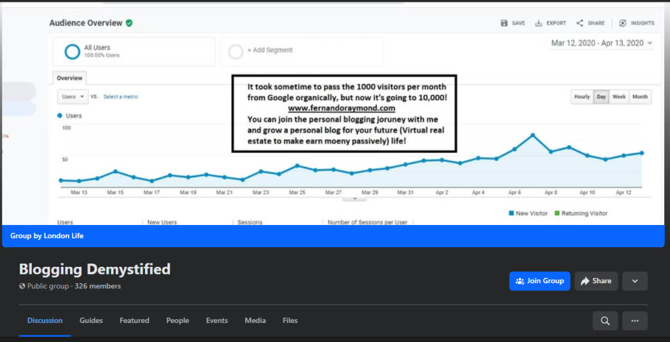This screenshot has width=670, height=342.
Task: Click the green verified shield icon
Action: [x=130, y=23]
